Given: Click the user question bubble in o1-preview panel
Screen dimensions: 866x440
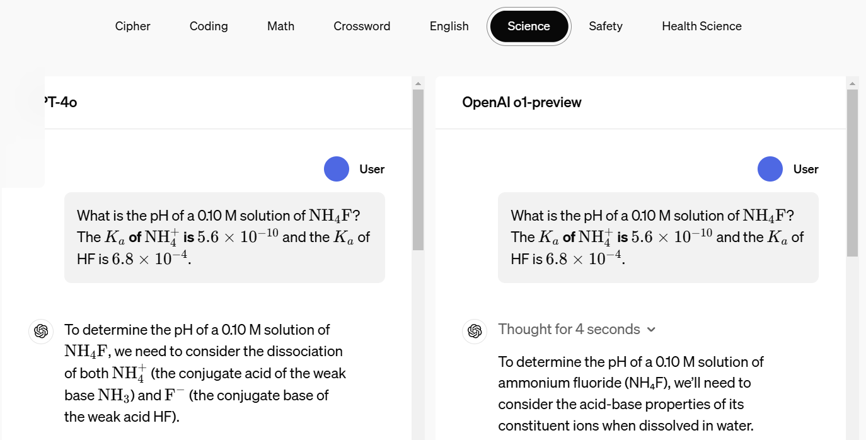Looking at the screenshot, I should tap(658, 238).
